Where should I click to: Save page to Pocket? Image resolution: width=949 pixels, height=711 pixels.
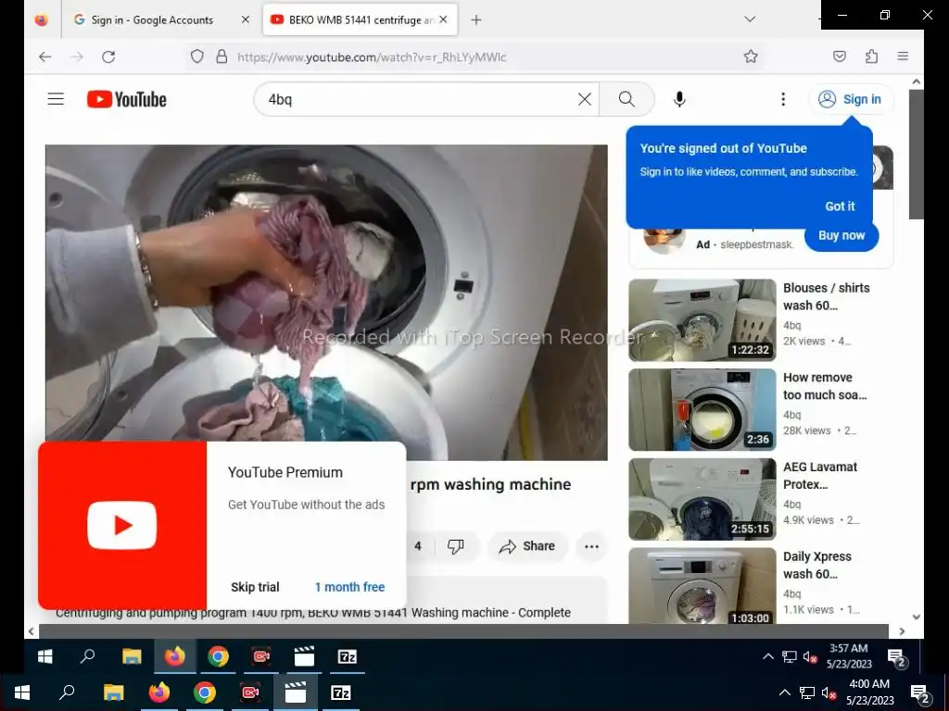point(839,56)
